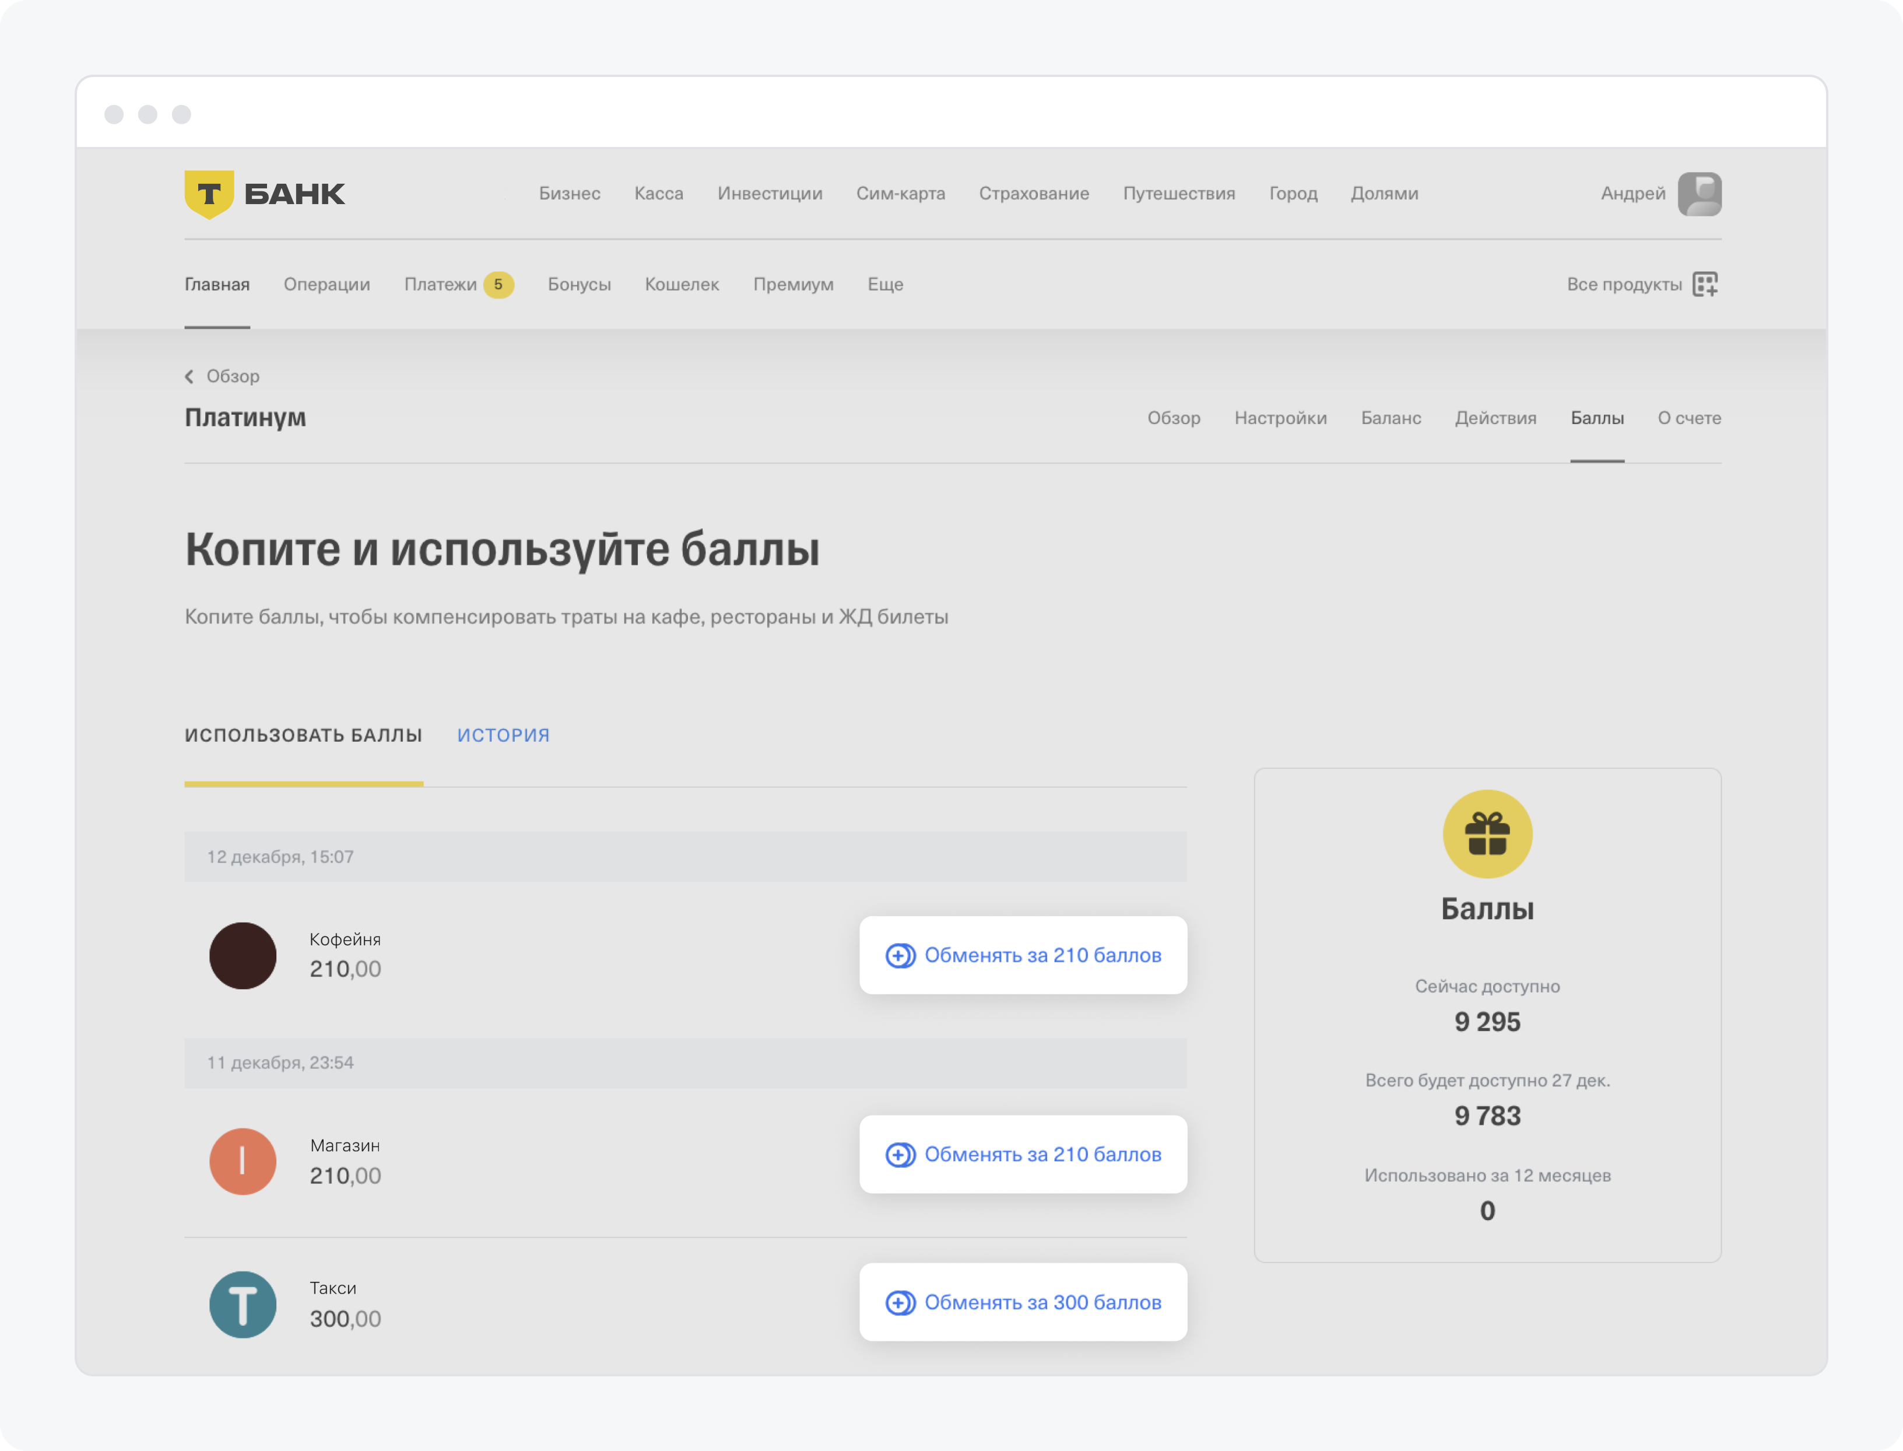Click the available points value 9 295

[x=1487, y=1022]
